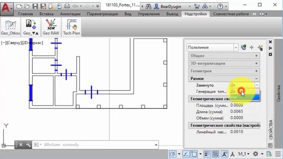
Task: Click the Объем (сумма) value 0.0000
Action: click(x=237, y=118)
